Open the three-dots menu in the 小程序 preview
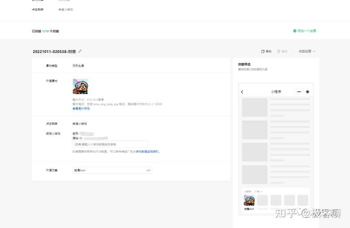 pyautogui.click(x=299, y=91)
